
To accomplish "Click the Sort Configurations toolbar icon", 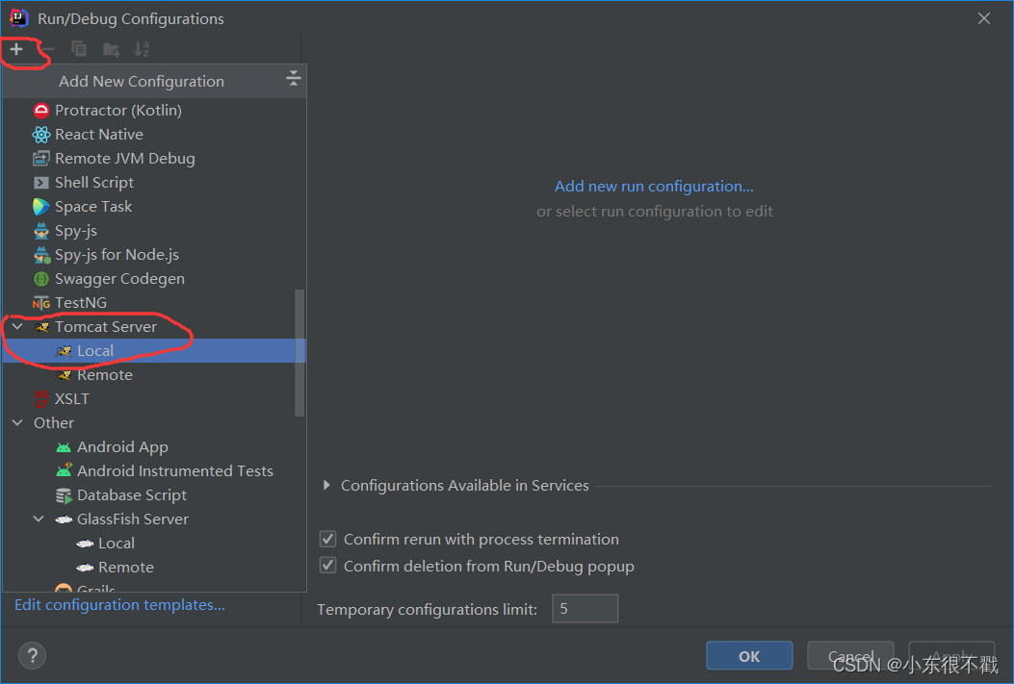I will (x=142, y=49).
